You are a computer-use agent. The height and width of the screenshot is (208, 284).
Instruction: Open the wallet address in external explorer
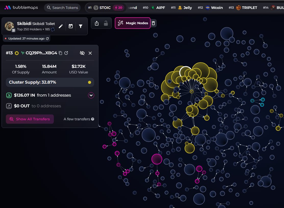(66, 53)
